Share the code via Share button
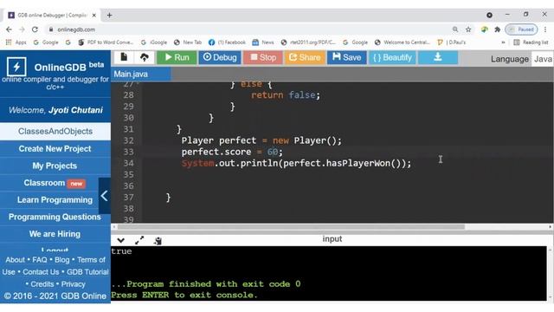554x312 pixels. pyautogui.click(x=305, y=57)
